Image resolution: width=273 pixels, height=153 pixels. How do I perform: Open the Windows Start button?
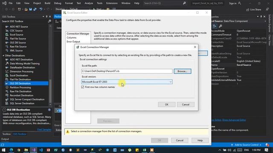click(x=3, y=150)
